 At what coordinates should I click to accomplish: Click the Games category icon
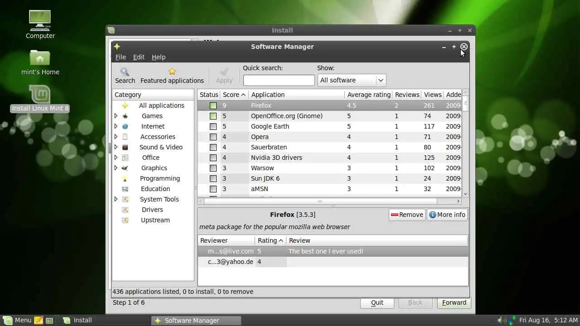point(125,116)
